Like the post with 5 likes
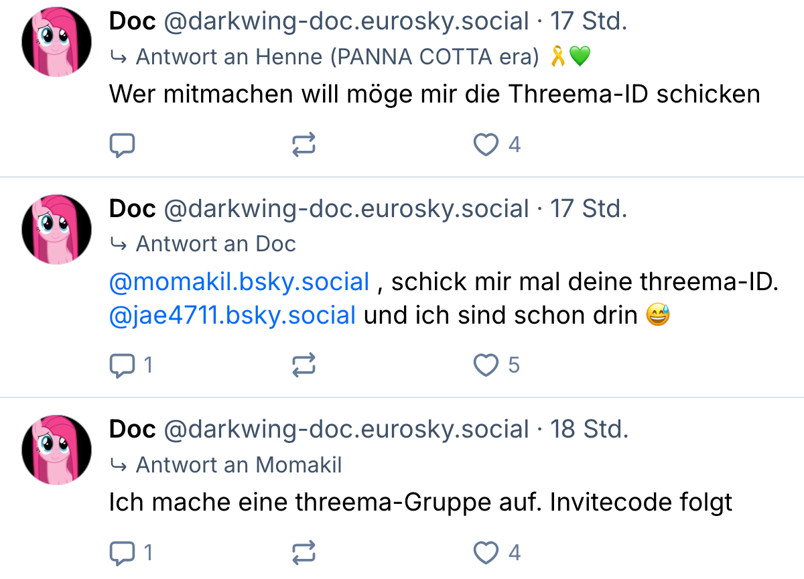Screen dimensions: 804x579 [486, 365]
